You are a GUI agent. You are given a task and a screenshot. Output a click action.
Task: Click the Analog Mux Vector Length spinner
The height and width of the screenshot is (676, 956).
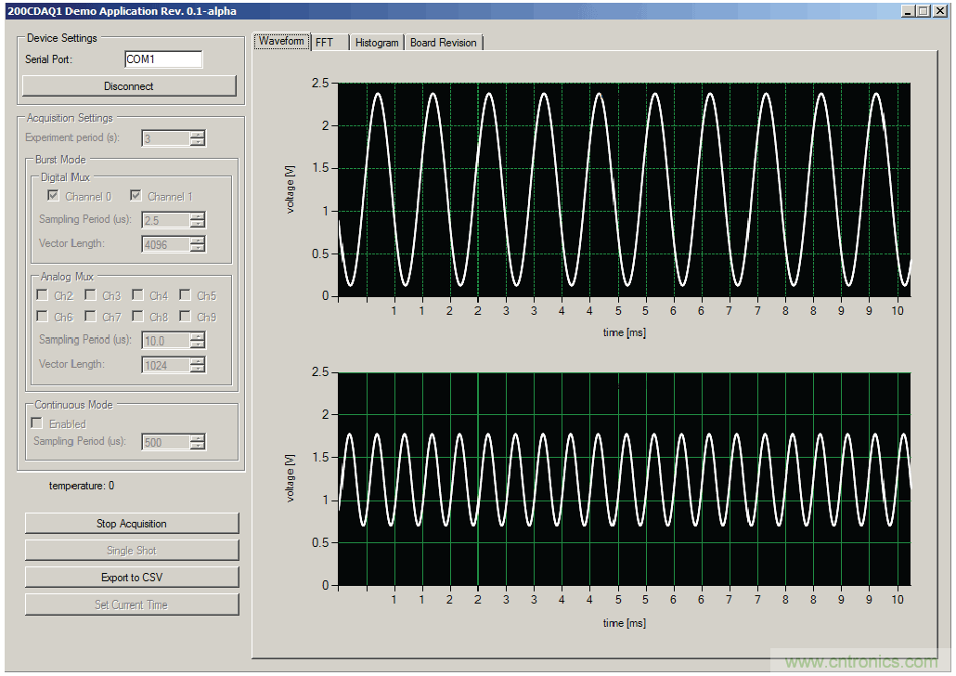pos(197,365)
